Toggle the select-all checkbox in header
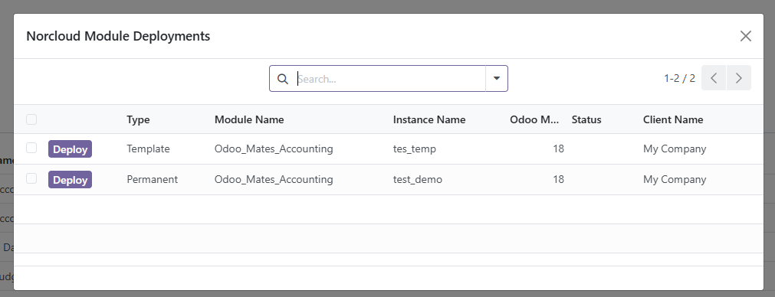This screenshot has width=775, height=297. coord(31,119)
